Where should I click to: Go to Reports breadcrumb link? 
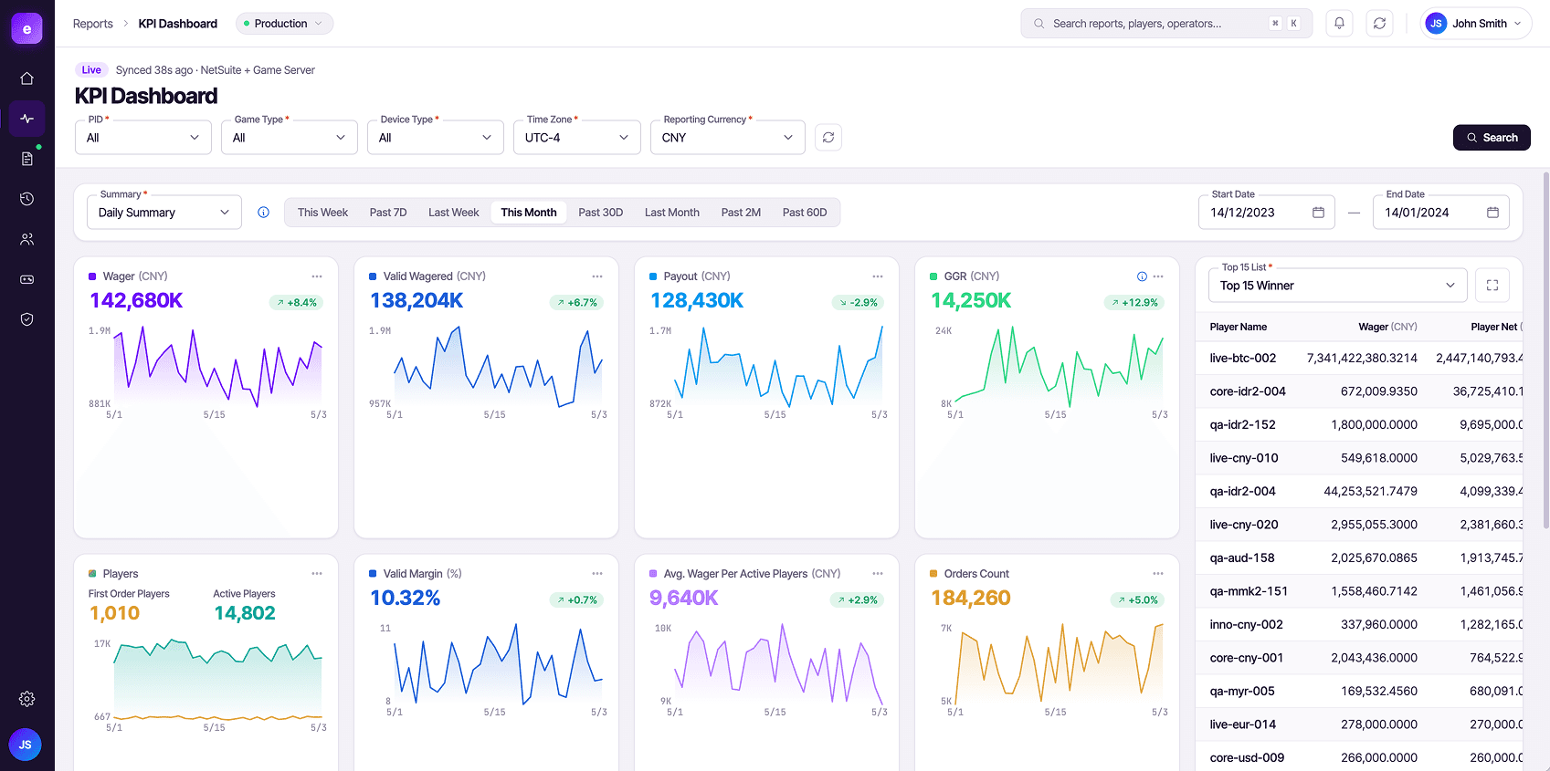pos(93,24)
